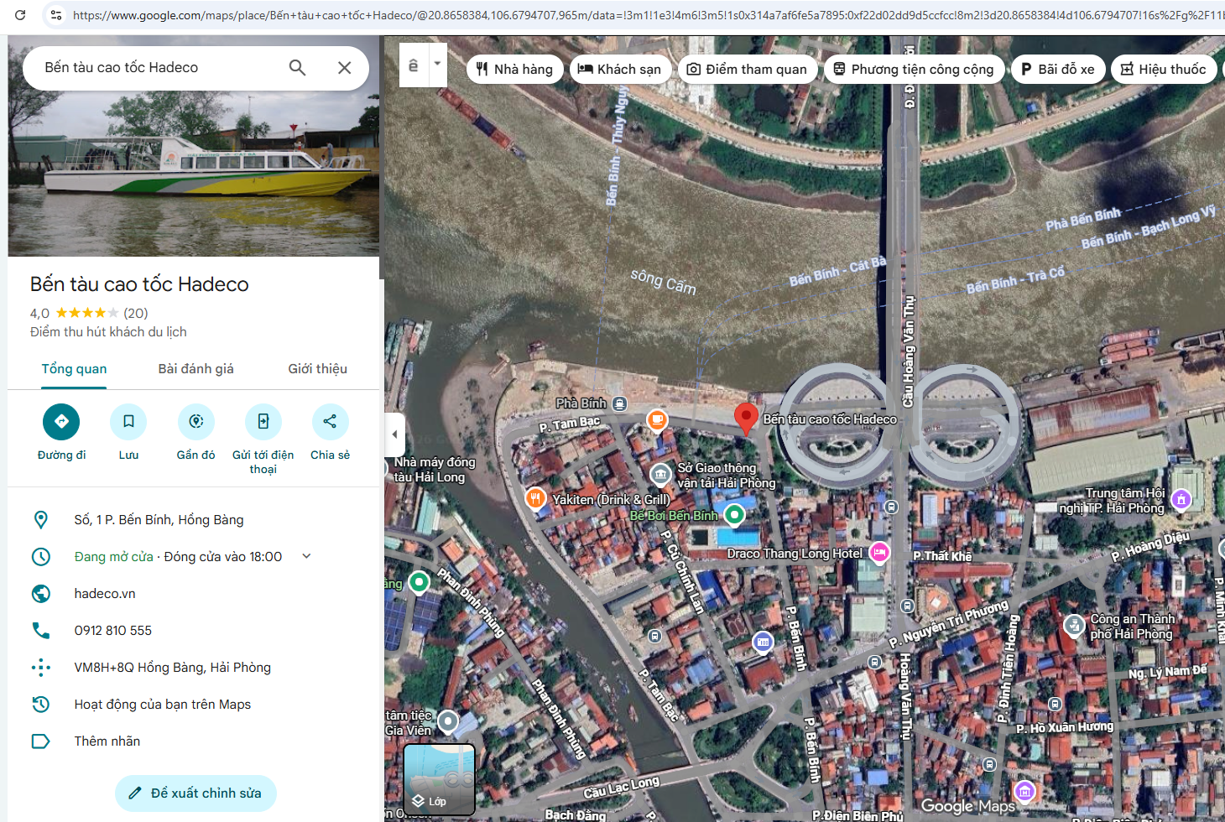Click the search magnifier icon
Image resolution: width=1225 pixels, height=822 pixels.
(297, 68)
